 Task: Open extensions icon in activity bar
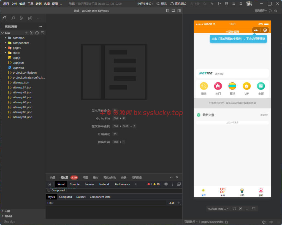tap(30, 18)
